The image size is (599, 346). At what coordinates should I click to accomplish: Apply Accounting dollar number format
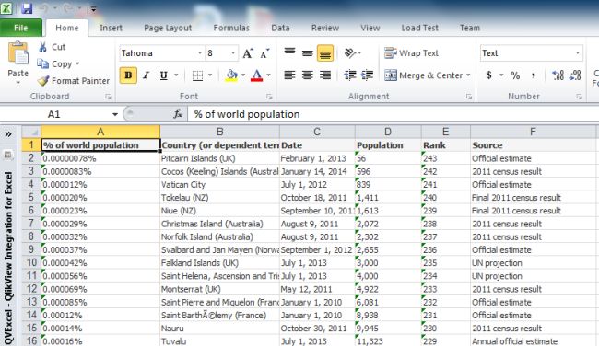pyautogui.click(x=489, y=75)
